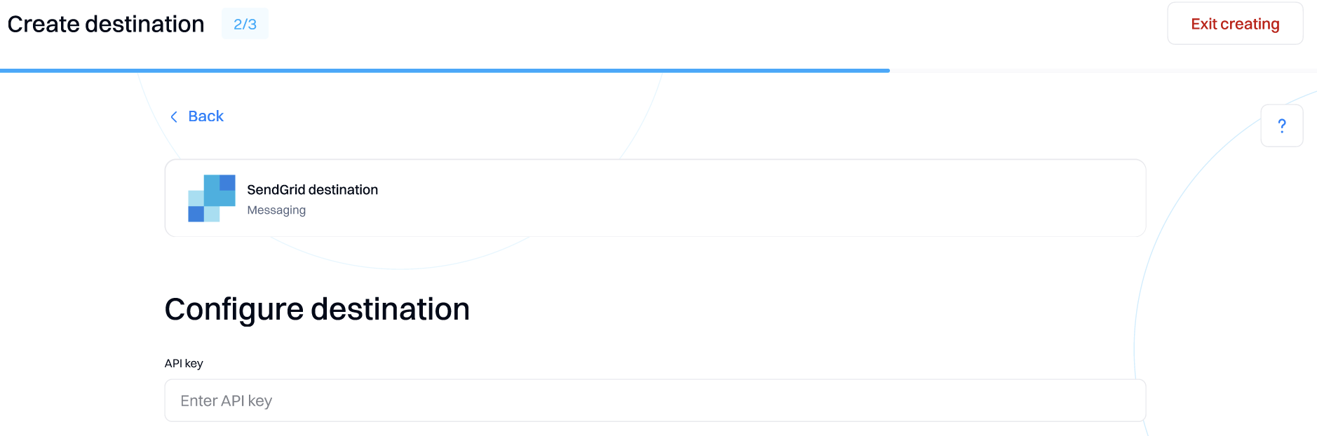The height and width of the screenshot is (436, 1317).
Task: Click the Configure destination heading
Action: point(317,309)
